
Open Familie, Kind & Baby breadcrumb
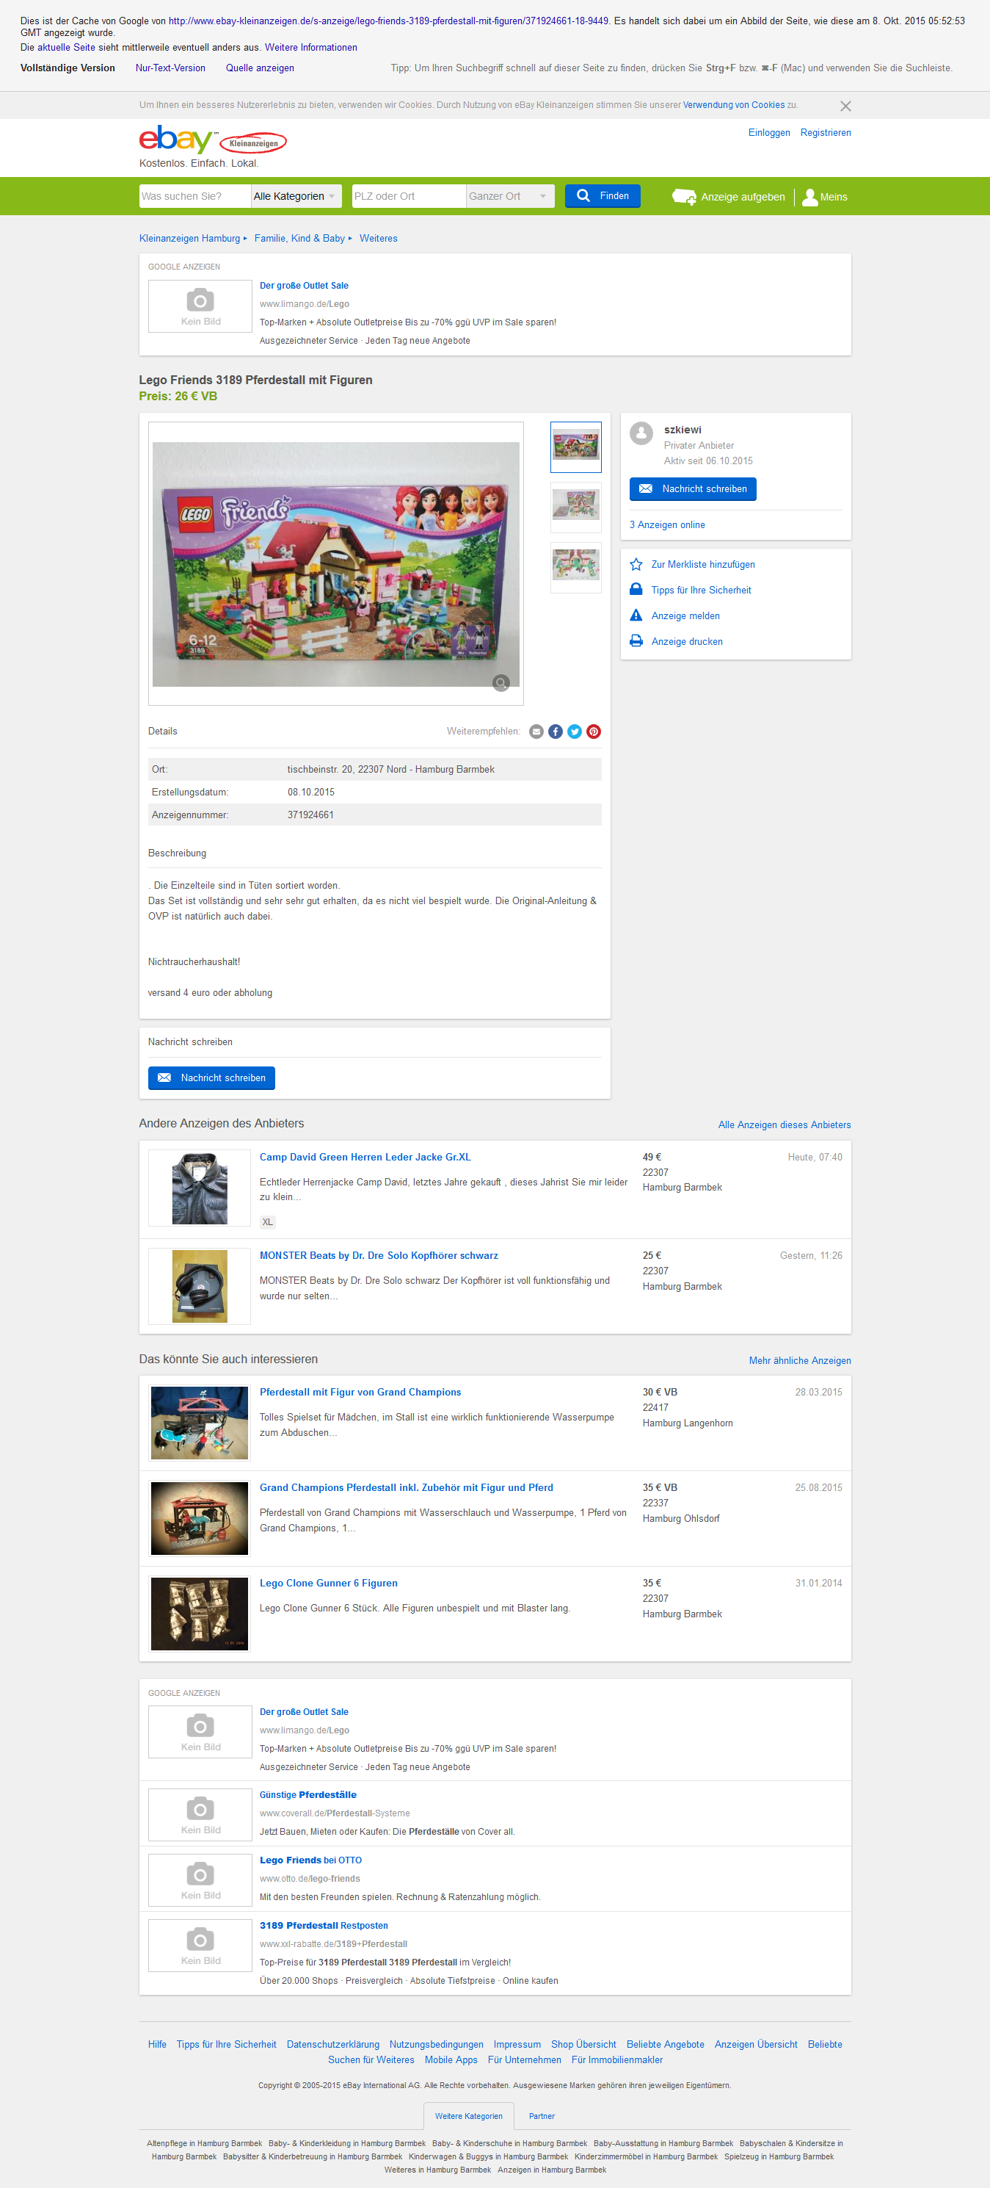[299, 239]
